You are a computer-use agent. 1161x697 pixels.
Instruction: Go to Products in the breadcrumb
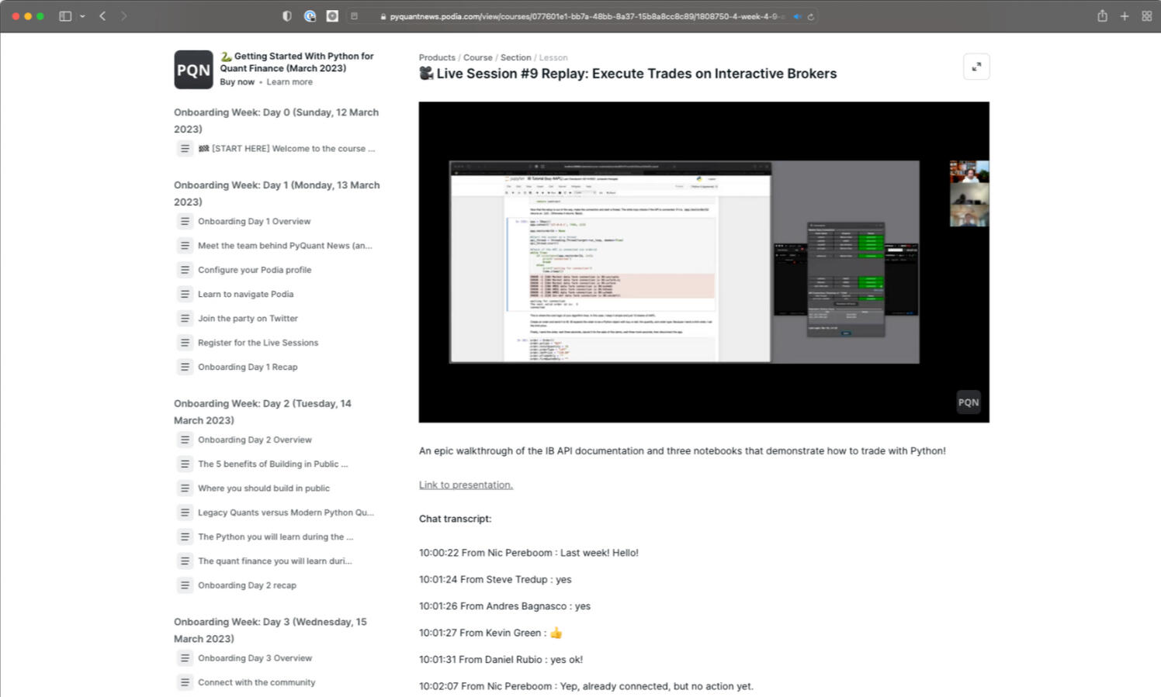coord(437,57)
